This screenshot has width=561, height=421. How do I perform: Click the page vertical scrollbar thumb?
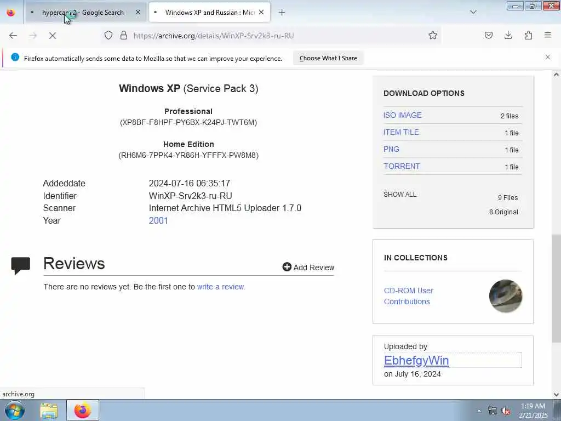click(x=556, y=288)
